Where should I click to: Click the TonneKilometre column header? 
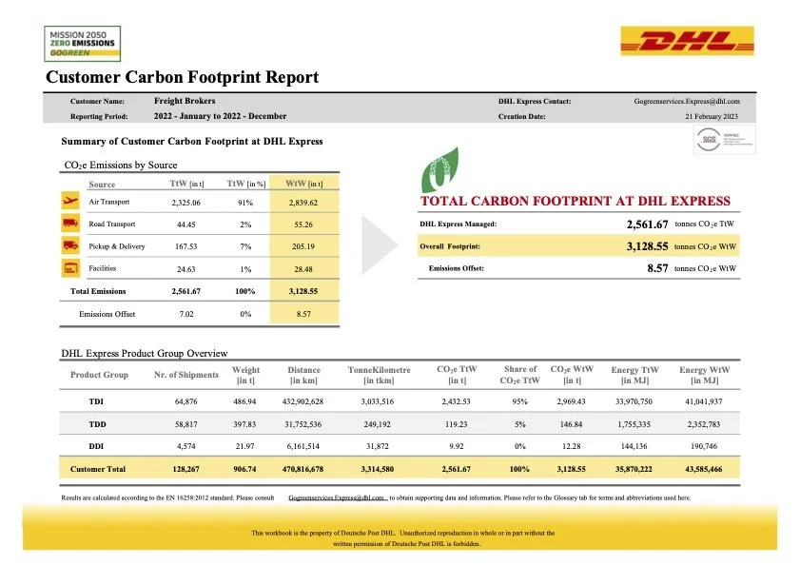pos(379,375)
